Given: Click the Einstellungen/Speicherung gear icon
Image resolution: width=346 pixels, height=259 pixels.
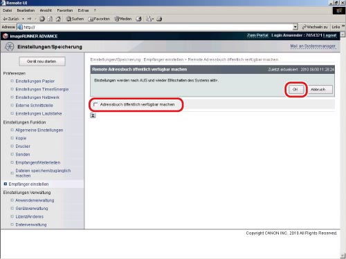Looking at the screenshot, I should click(x=9, y=47).
